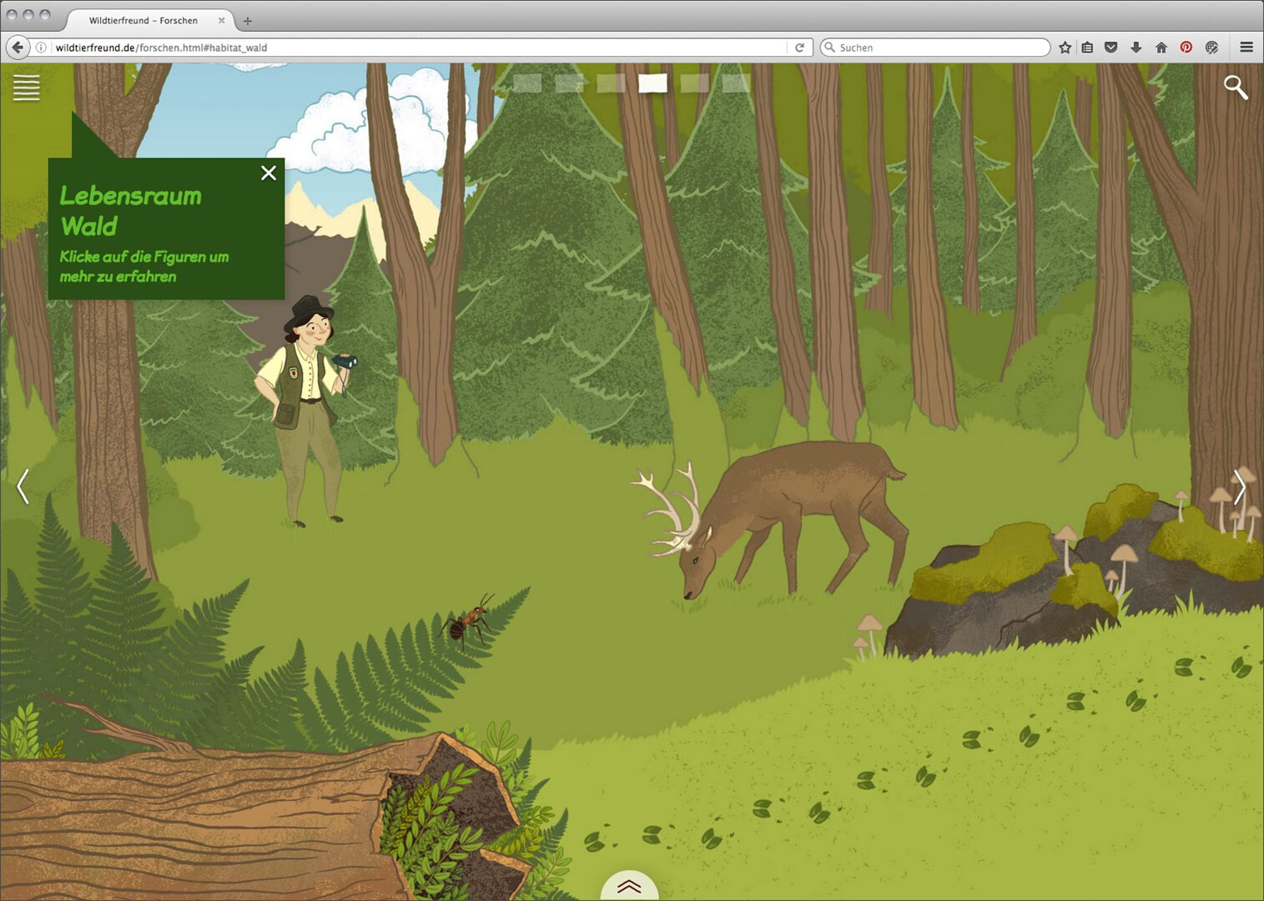Go to the next habitat with the right arrow
Image resolution: width=1264 pixels, height=901 pixels.
pyautogui.click(x=1239, y=487)
